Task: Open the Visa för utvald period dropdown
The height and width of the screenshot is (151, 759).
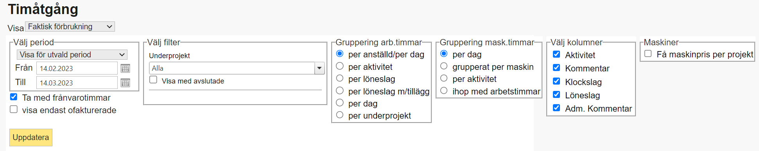Action: click(x=72, y=55)
